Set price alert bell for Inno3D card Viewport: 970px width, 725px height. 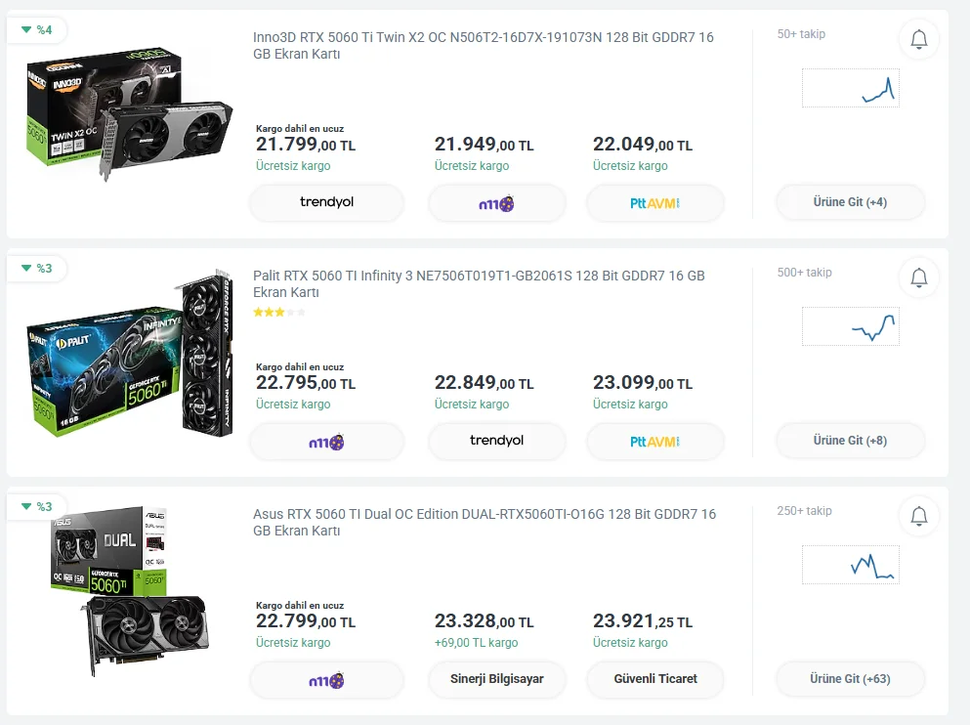918,40
